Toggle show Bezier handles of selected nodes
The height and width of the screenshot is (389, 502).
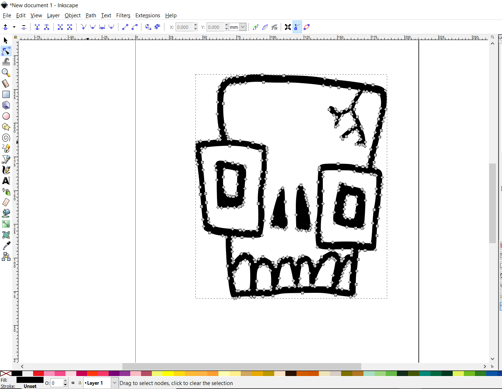(x=297, y=27)
